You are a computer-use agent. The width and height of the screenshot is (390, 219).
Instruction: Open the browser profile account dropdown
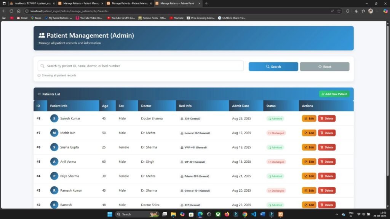[371, 11]
